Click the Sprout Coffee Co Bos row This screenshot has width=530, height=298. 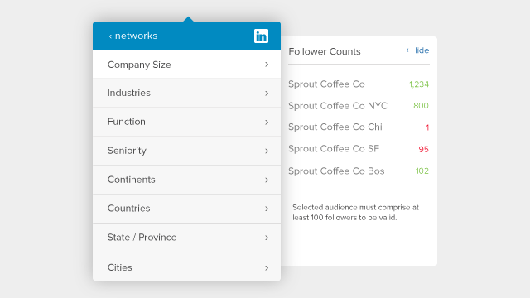tap(359, 171)
